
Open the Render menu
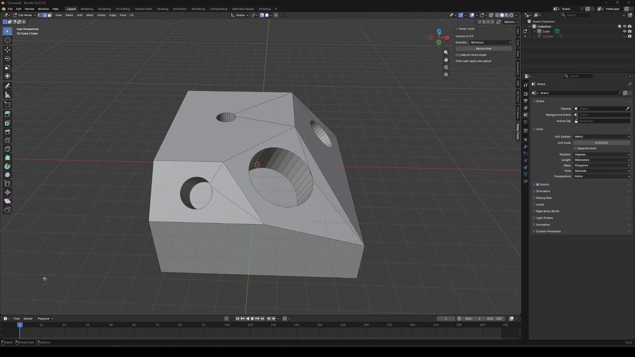[30, 8]
